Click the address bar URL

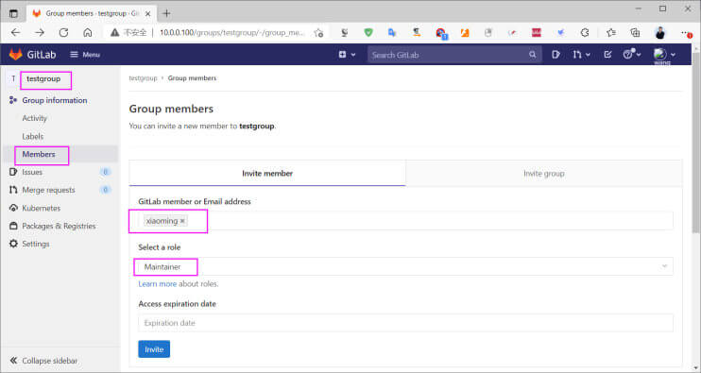coord(232,33)
